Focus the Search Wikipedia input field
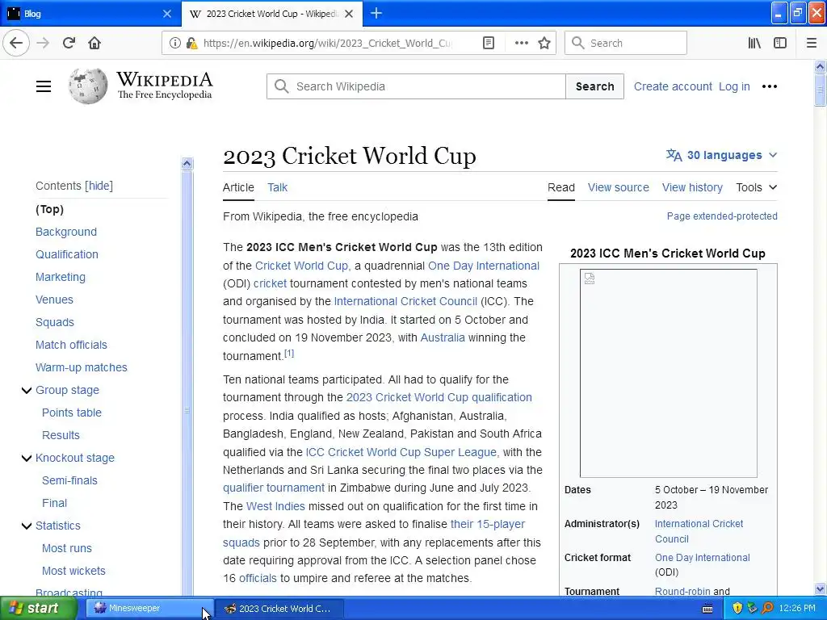Image resolution: width=827 pixels, height=620 pixels. click(x=416, y=86)
